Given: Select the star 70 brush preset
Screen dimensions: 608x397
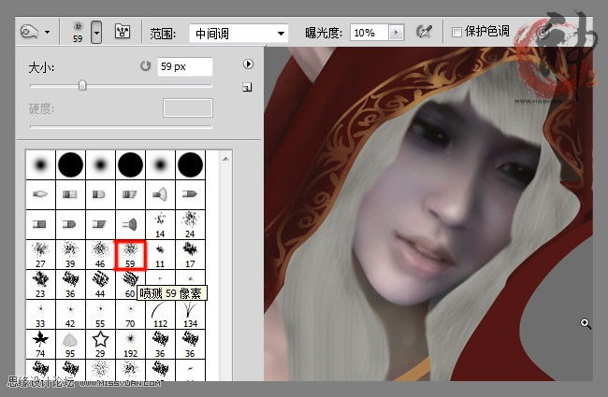Looking at the screenshot, I should pyautogui.click(x=130, y=314).
